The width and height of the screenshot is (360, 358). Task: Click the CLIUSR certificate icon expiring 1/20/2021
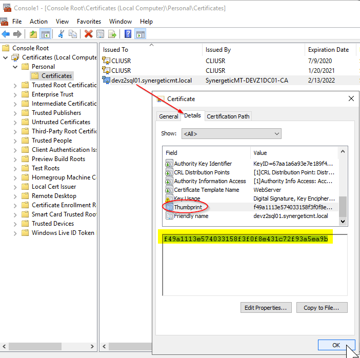point(106,70)
